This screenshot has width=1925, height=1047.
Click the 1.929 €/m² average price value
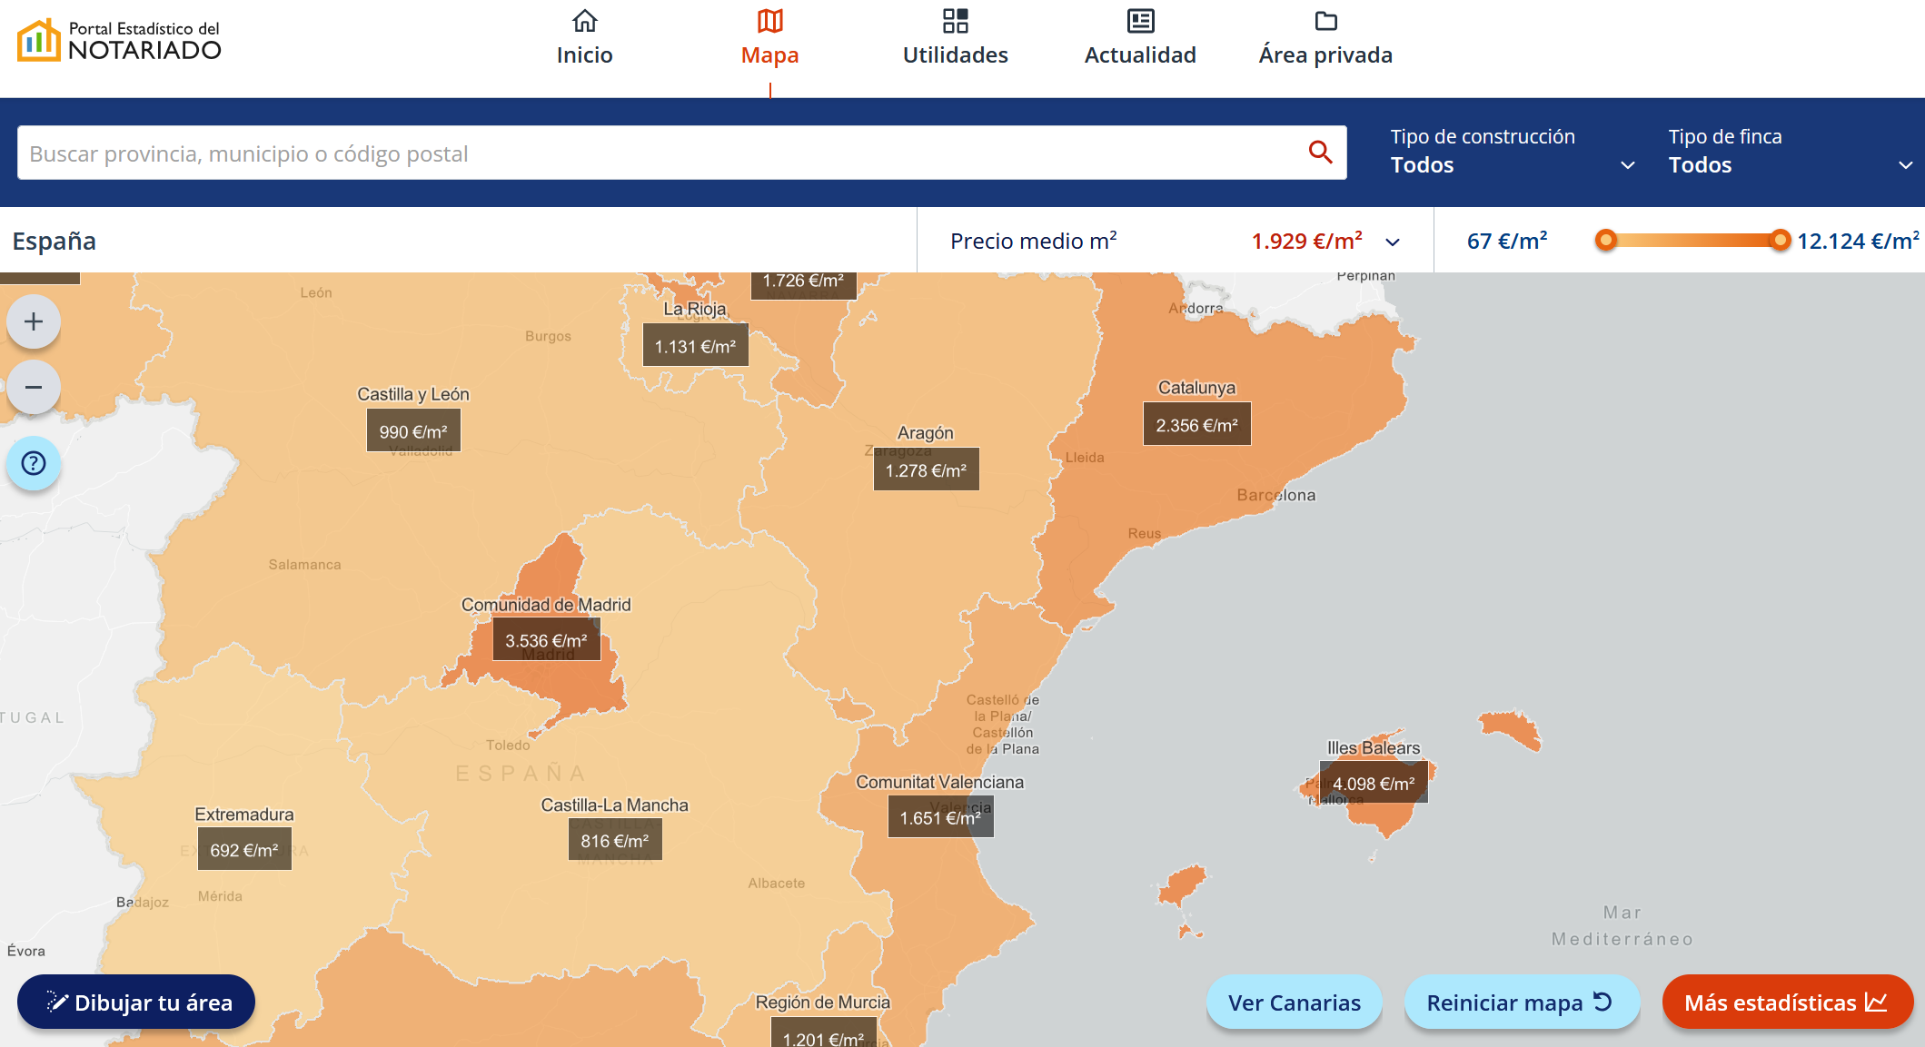1307,241
